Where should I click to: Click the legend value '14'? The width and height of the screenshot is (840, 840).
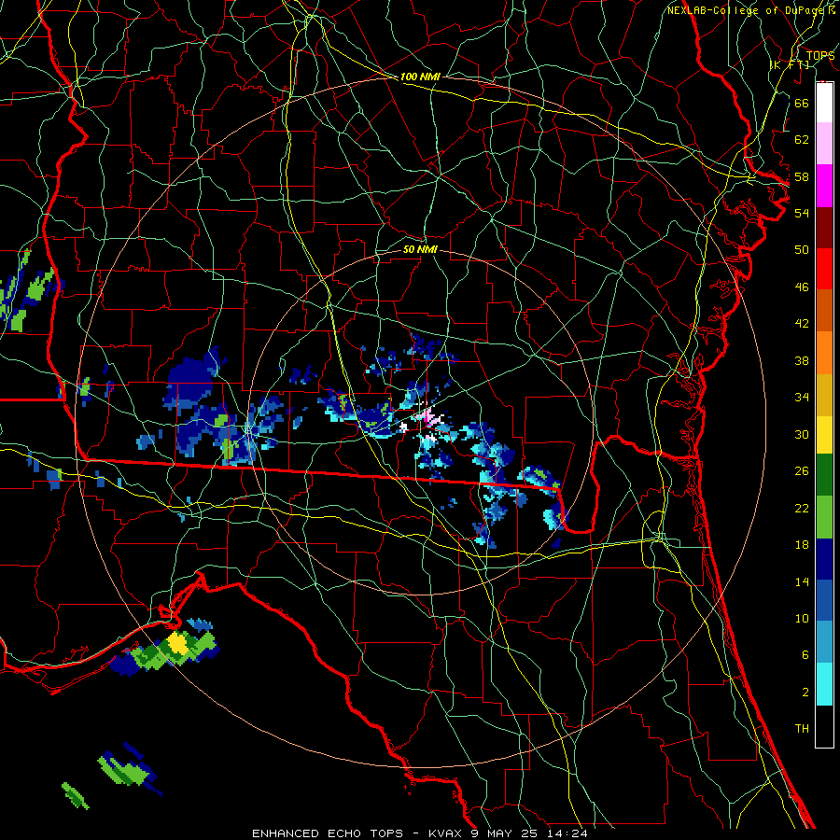[x=802, y=581]
